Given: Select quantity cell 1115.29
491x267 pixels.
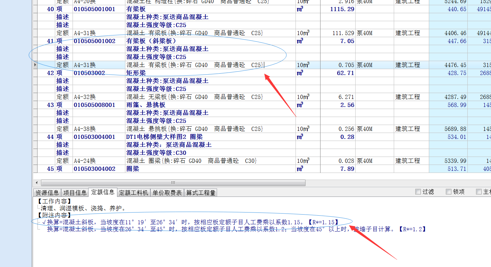Looking at the screenshot, I should [342, 9].
